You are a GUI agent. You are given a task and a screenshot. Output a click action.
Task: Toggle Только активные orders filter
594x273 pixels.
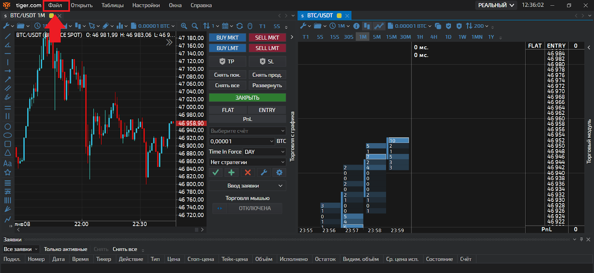pyautogui.click(x=65, y=249)
